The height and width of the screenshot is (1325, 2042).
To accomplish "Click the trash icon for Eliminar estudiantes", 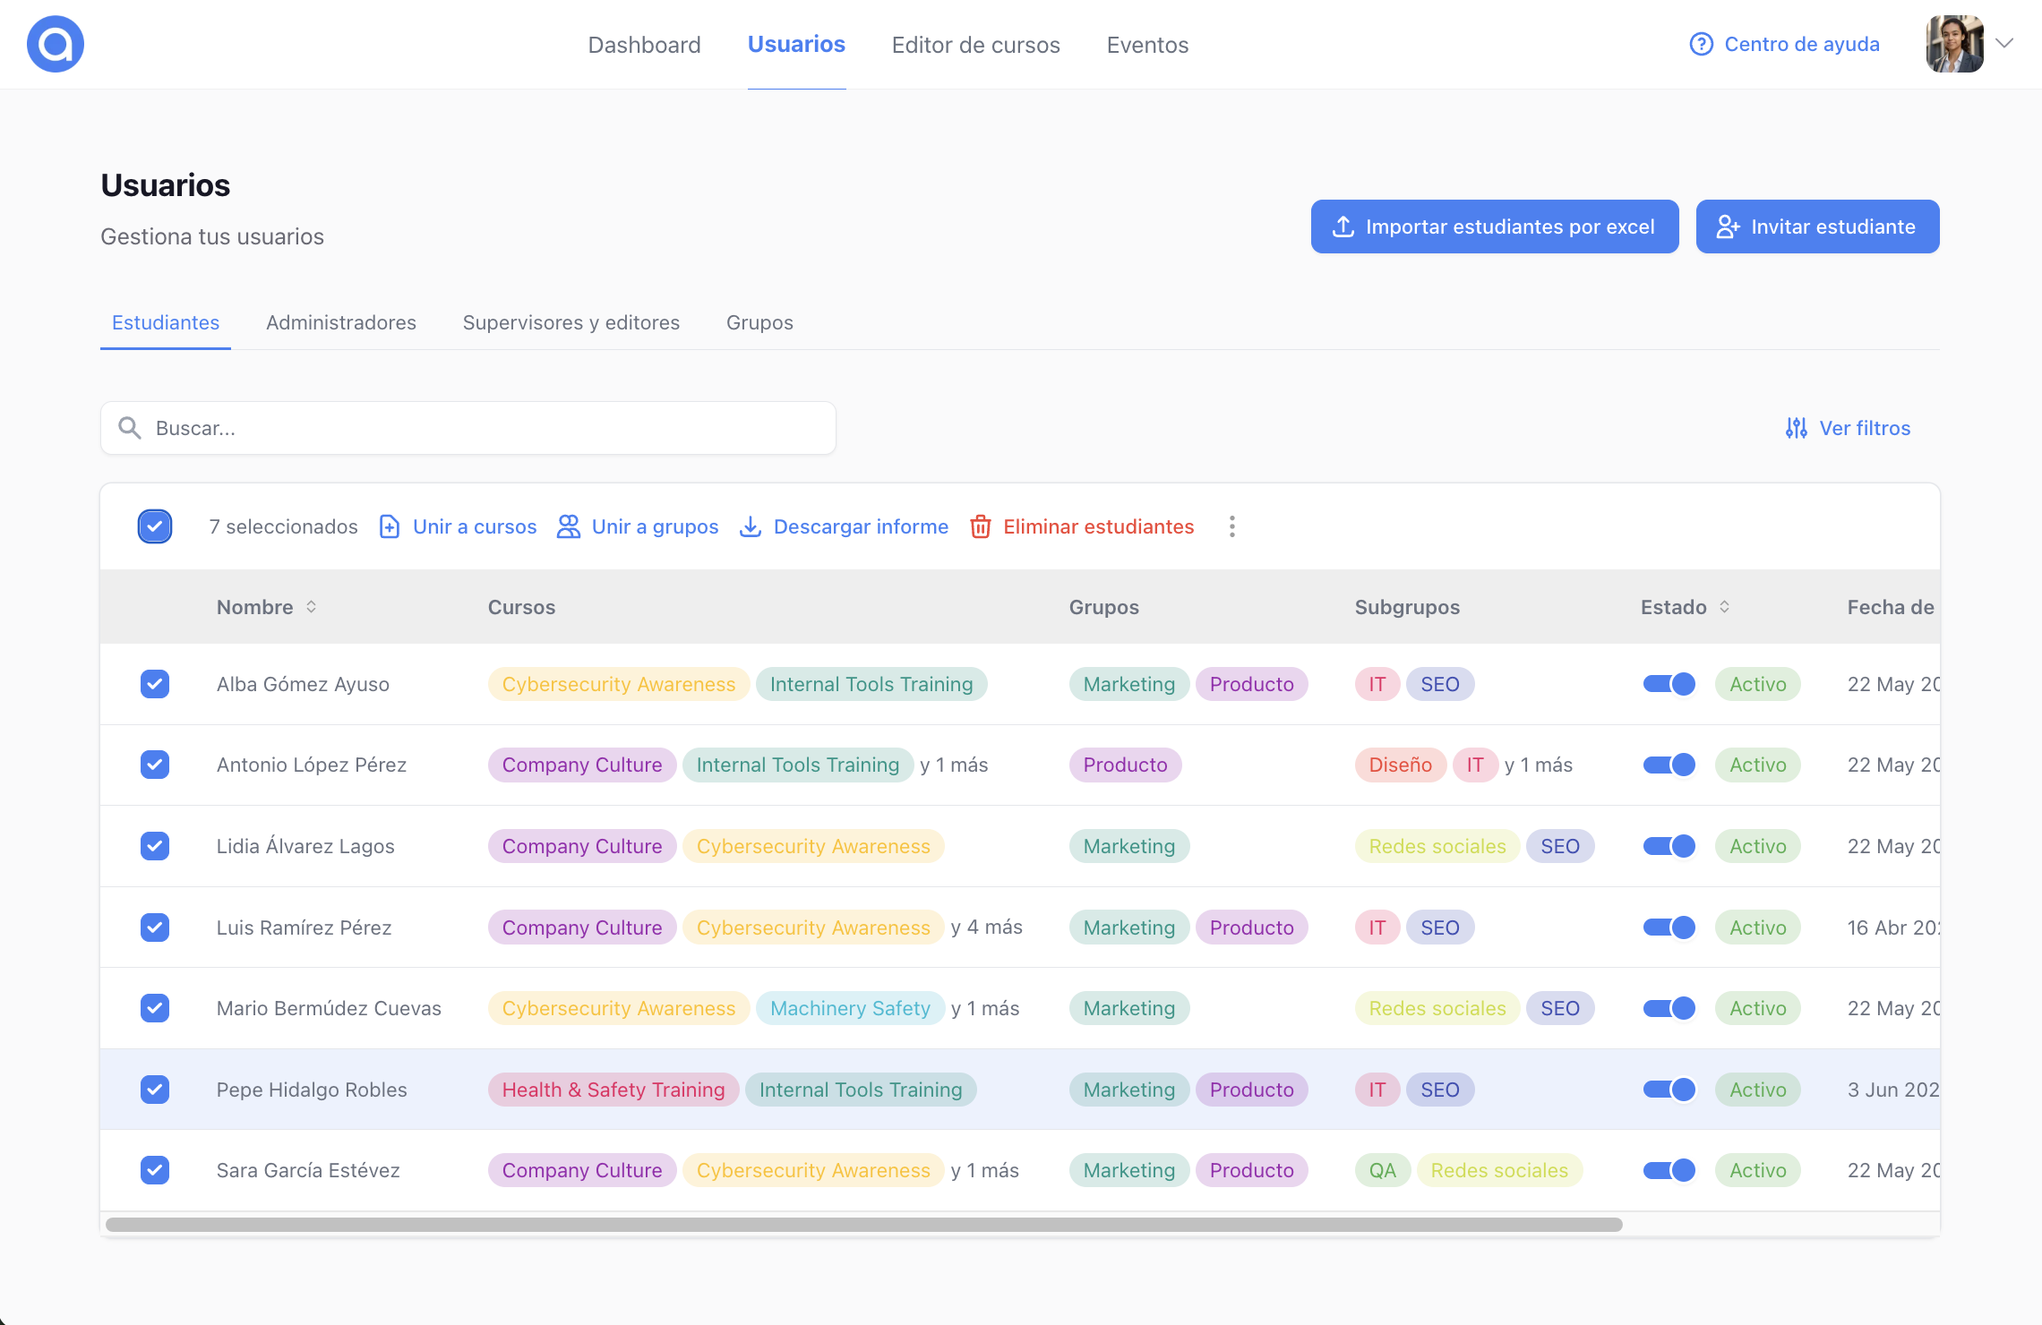I will tap(981, 526).
